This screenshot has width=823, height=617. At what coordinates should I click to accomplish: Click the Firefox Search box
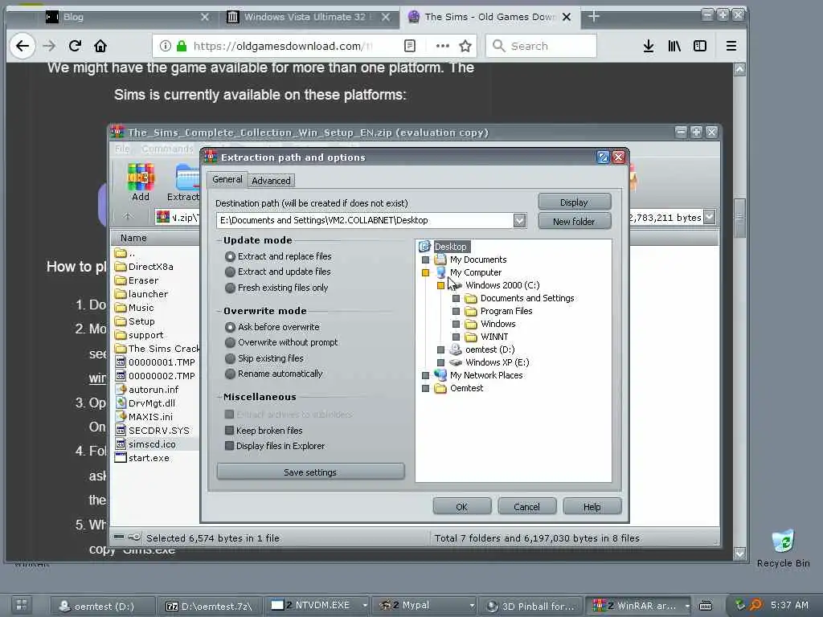coord(541,46)
